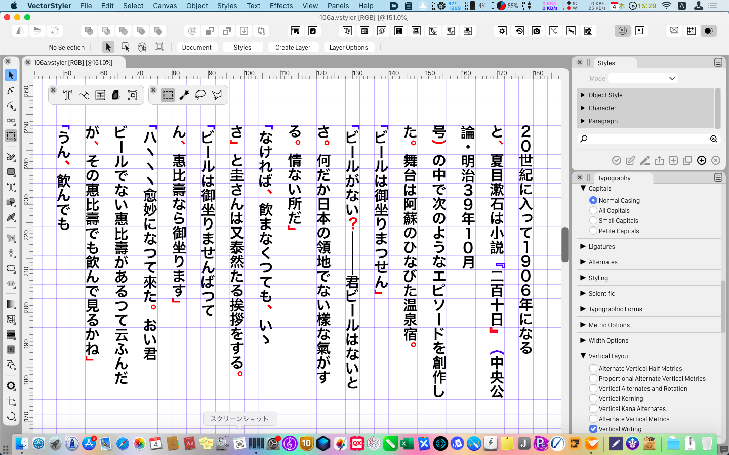Viewport: 729px width, 455px height.
Task: Enable Vertical Kerning checkbox
Action: coord(593,398)
